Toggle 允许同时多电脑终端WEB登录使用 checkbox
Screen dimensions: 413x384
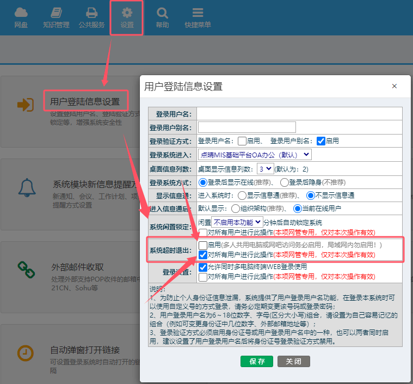(x=203, y=267)
